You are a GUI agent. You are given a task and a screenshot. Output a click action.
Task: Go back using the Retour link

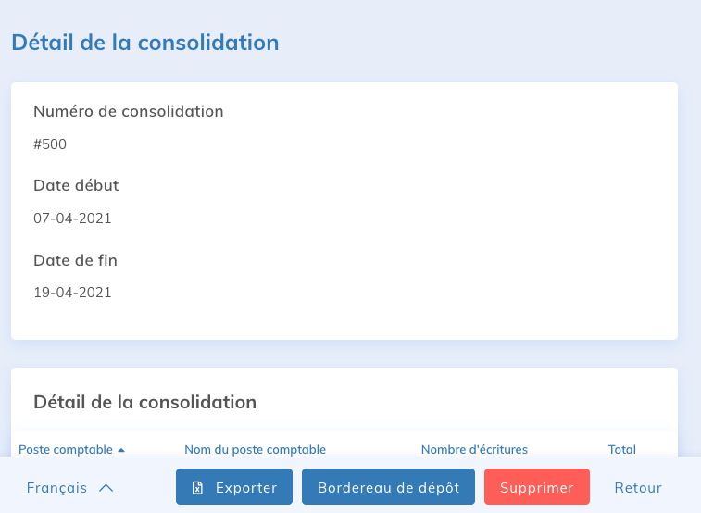tap(638, 488)
